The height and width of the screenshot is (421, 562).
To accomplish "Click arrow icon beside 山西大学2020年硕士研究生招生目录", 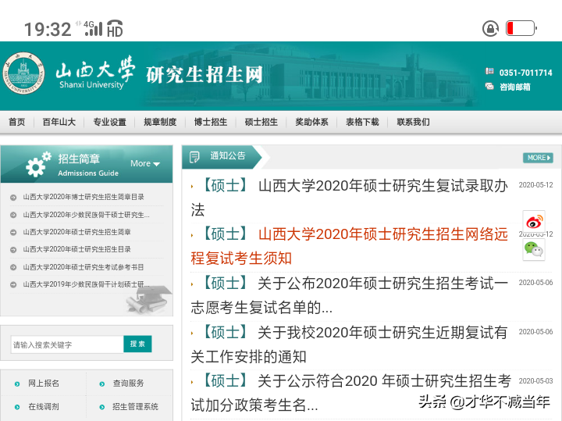I will (13, 250).
